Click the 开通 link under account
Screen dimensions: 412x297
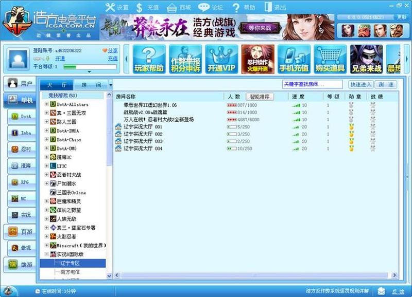coord(60,59)
